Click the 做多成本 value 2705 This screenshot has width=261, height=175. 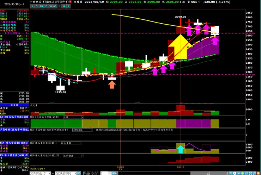tap(24, 42)
